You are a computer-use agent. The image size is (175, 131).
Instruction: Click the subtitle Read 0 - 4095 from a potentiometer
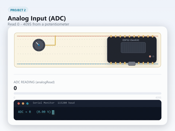pos(38,24)
